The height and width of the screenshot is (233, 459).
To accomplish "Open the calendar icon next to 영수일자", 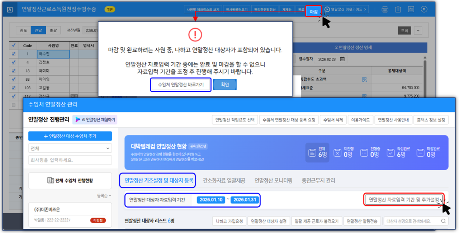I will point(342,59).
